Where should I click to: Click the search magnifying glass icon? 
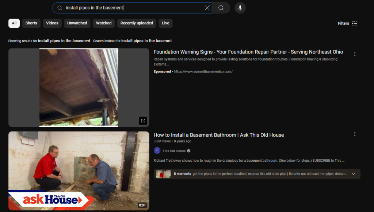[x=221, y=8]
